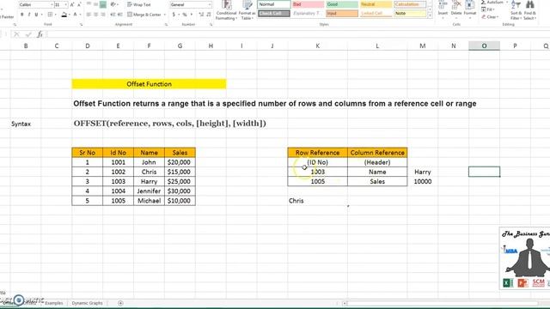550x309 pixels.
Task: Apply the Neutral cell style
Action: (x=376, y=4)
